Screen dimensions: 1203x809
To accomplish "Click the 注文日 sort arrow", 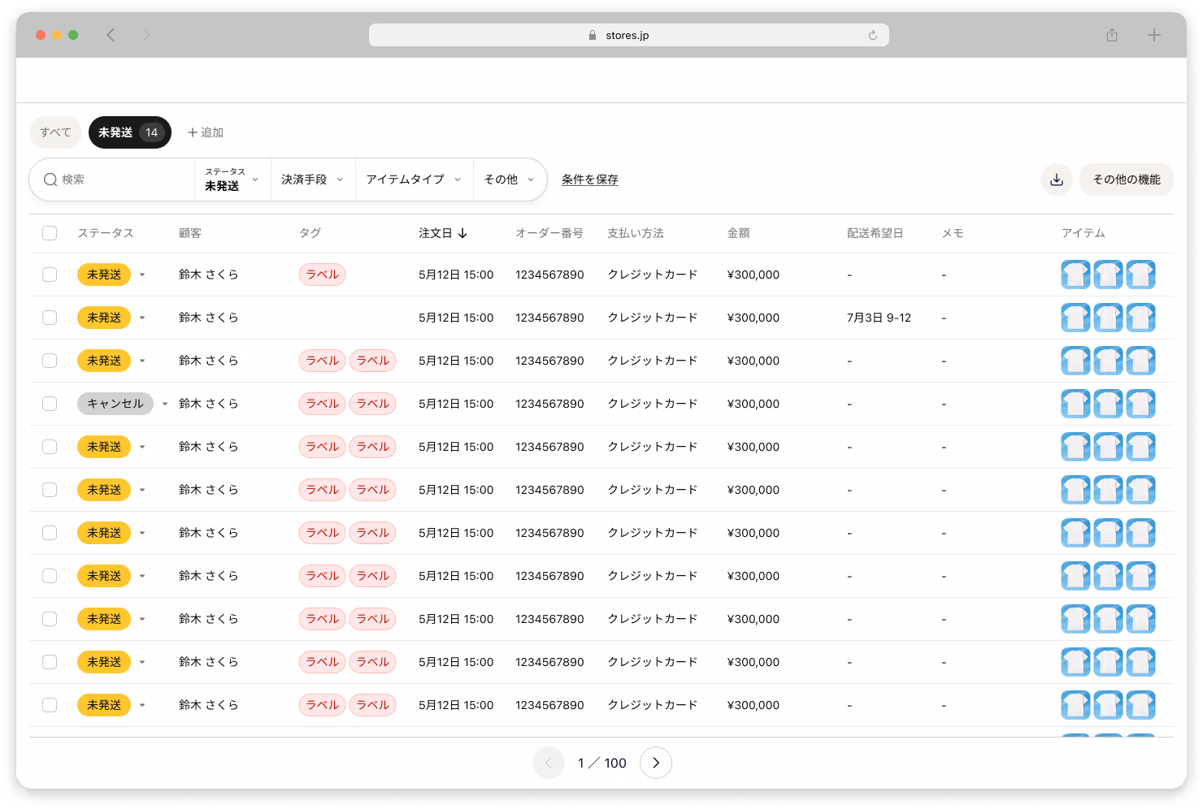I will (463, 233).
